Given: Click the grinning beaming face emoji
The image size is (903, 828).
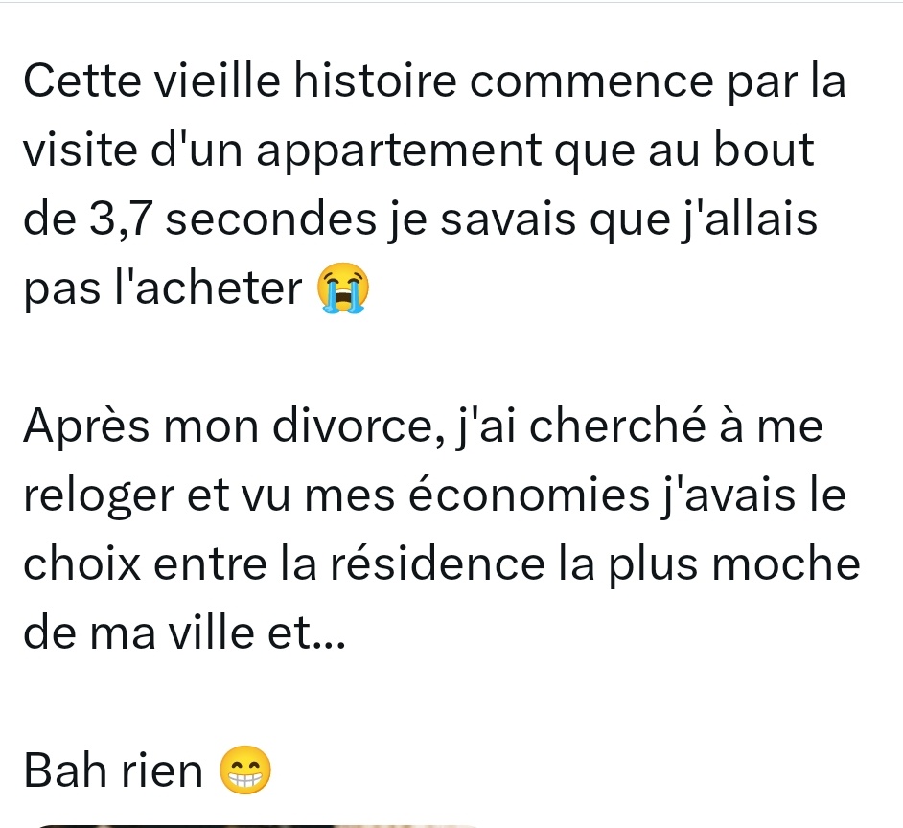Looking at the screenshot, I should 245,770.
